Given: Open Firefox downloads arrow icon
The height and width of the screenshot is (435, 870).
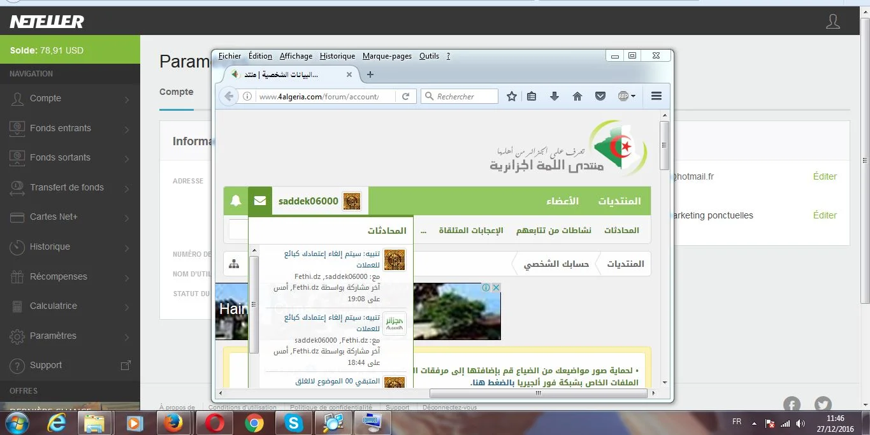Looking at the screenshot, I should (554, 96).
